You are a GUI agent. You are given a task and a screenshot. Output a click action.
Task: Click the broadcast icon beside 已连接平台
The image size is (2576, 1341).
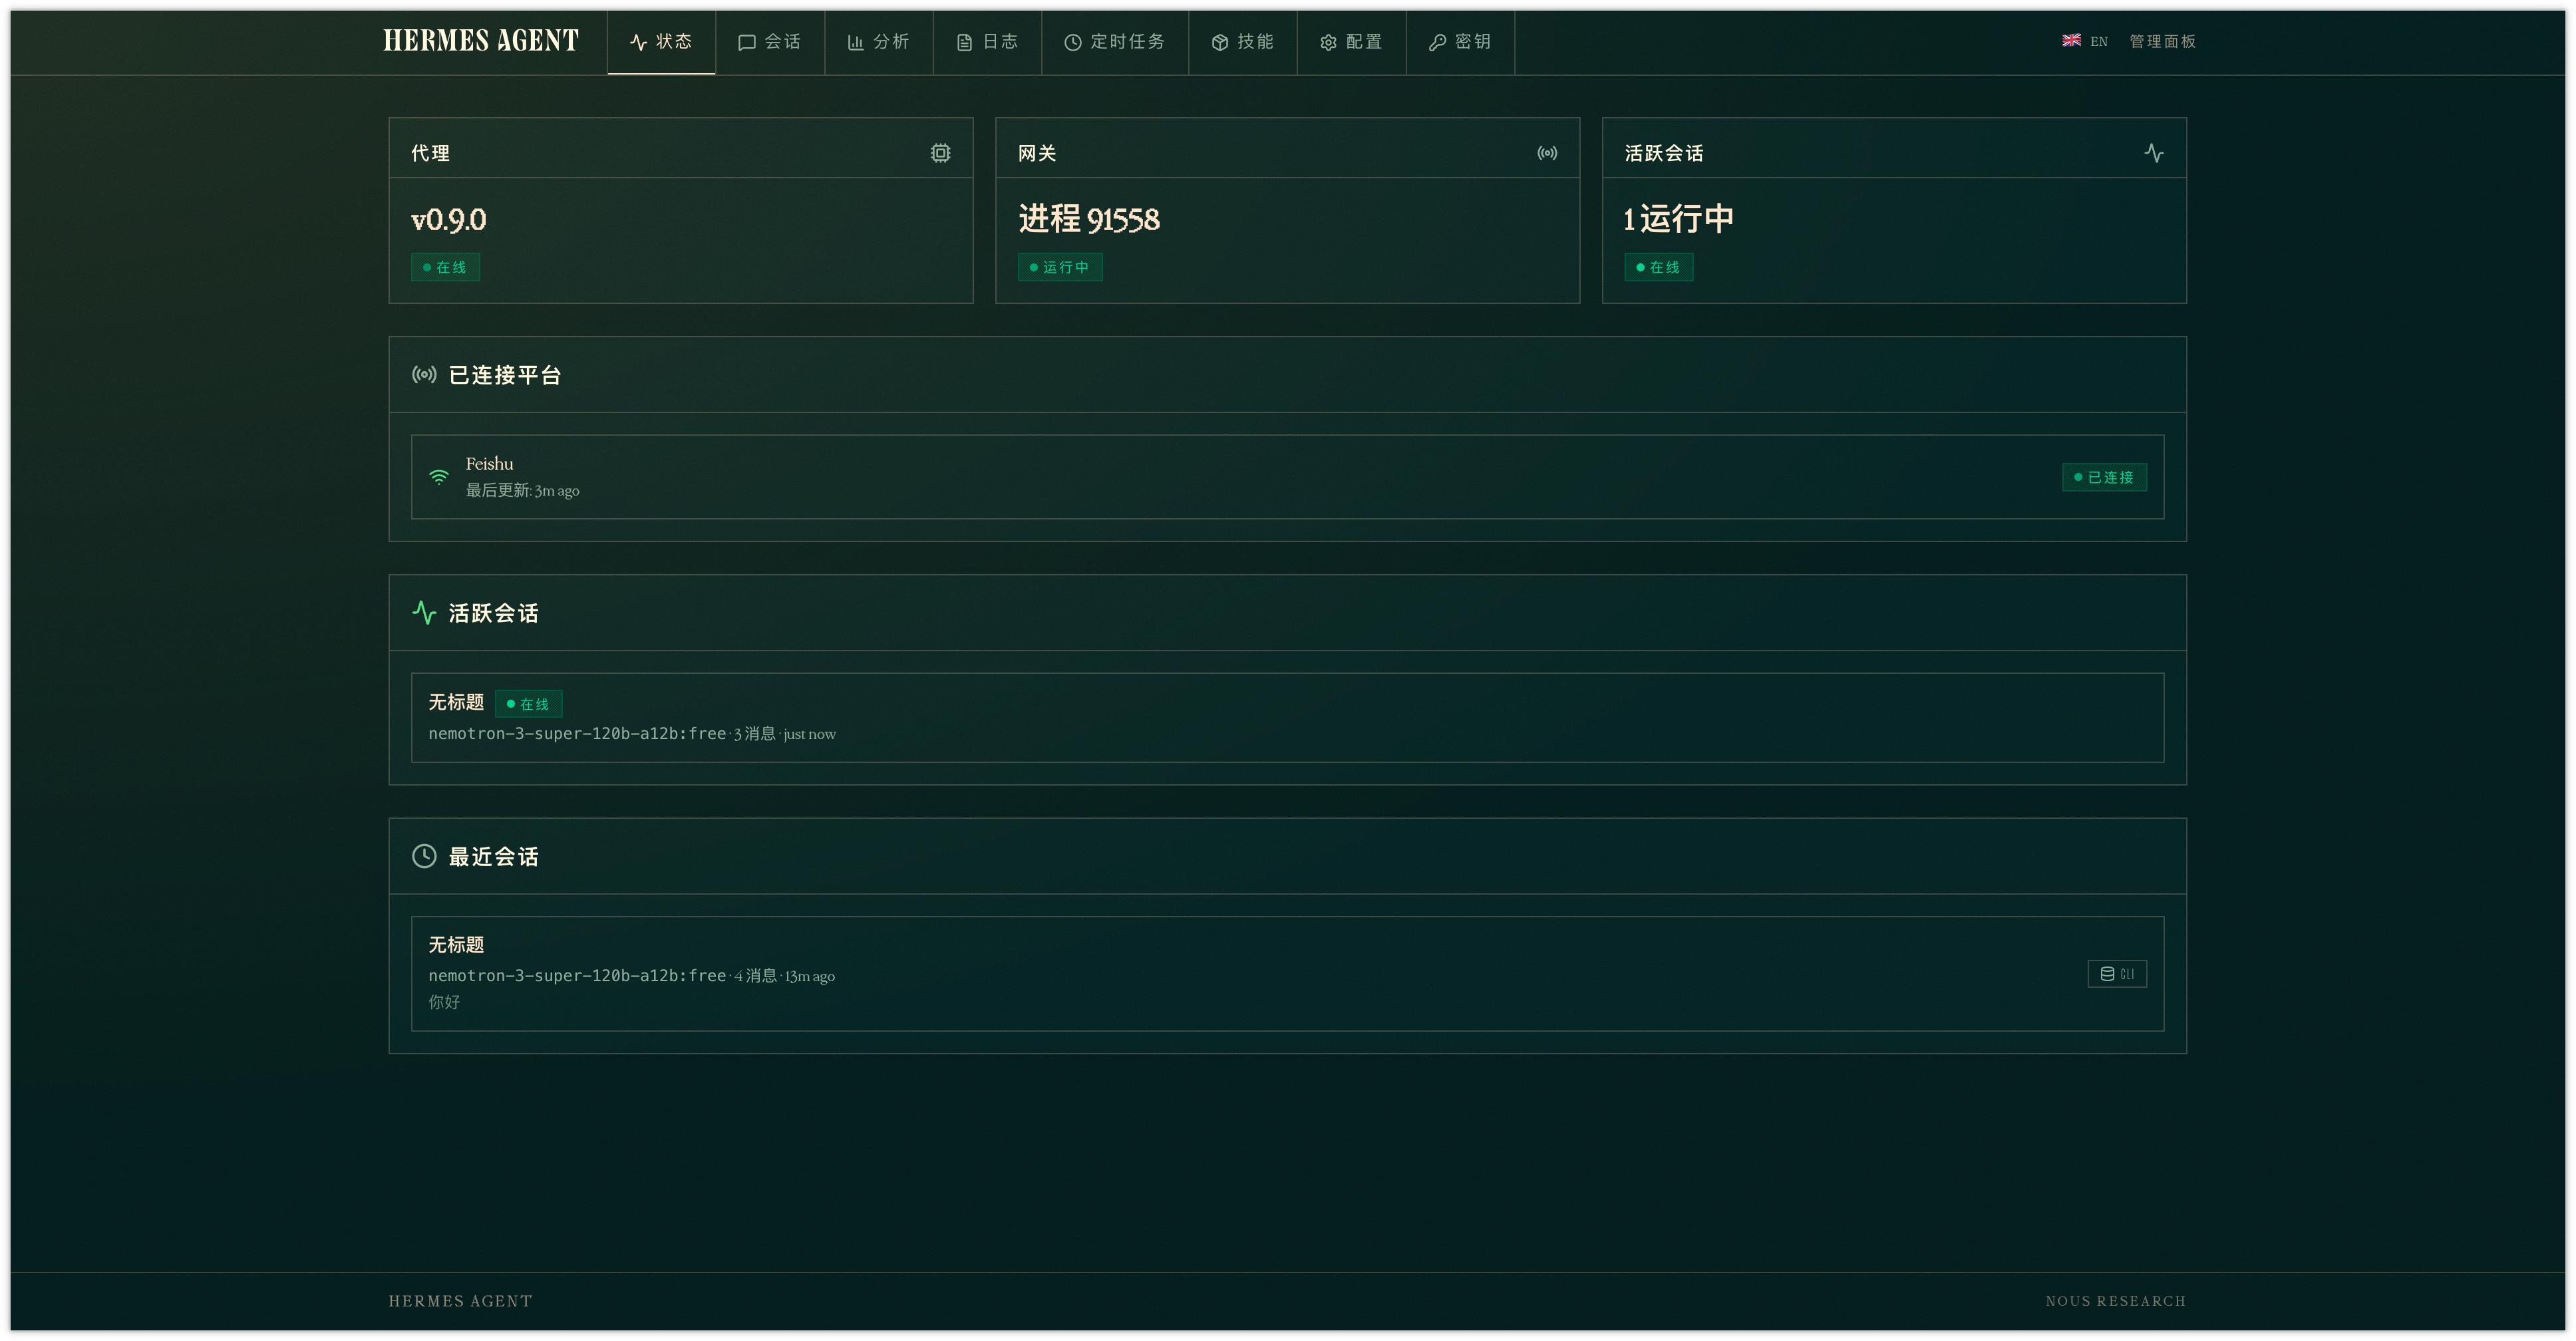pos(424,375)
